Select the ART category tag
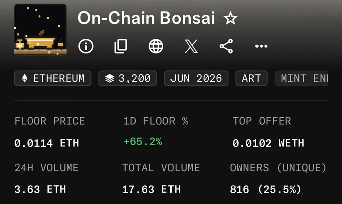 tap(251, 78)
